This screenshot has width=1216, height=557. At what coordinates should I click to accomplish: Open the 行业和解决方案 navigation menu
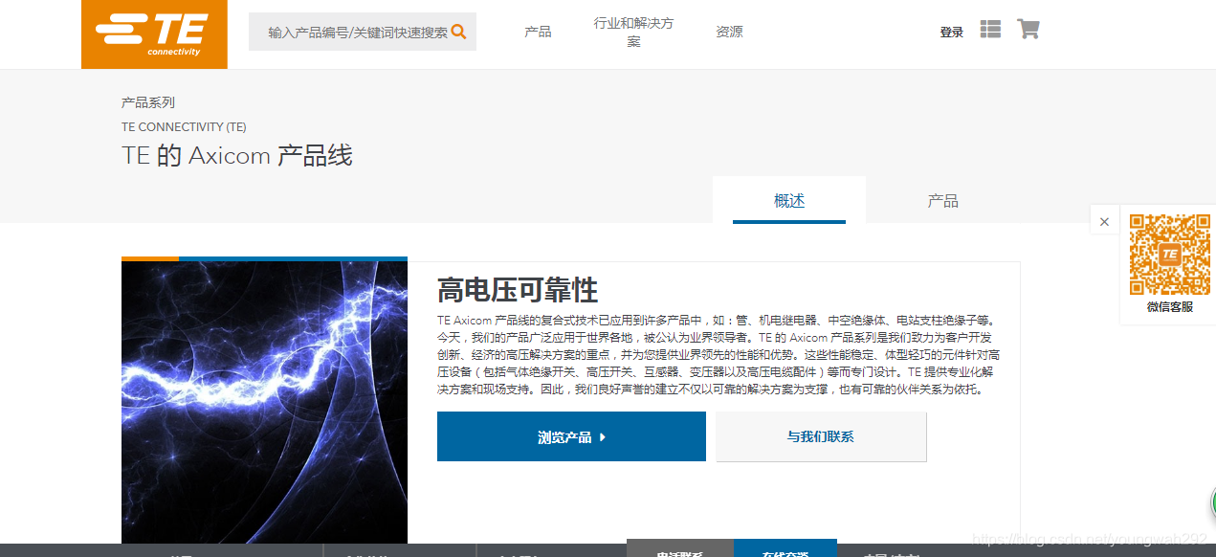click(633, 32)
